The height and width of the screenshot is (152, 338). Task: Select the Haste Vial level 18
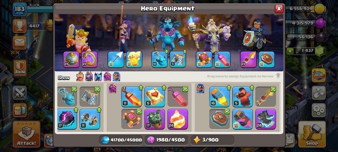243,119
